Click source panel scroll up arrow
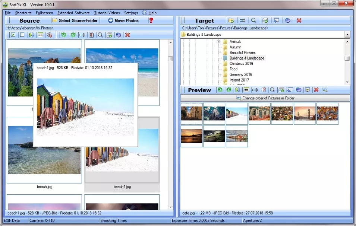The image size is (356, 226). [170, 42]
